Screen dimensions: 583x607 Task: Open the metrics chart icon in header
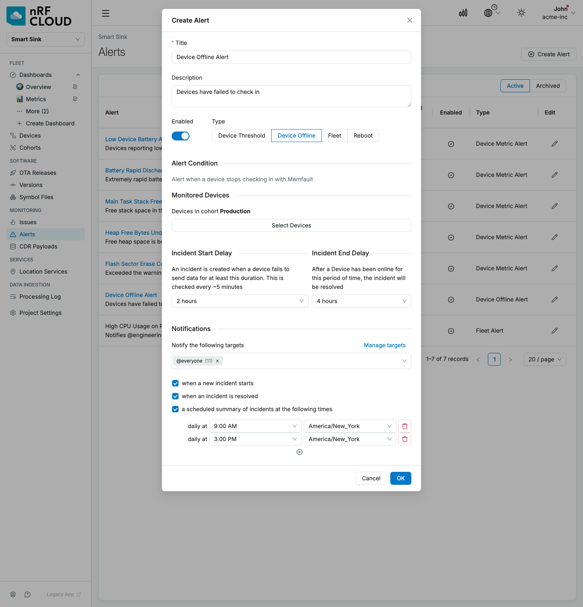[463, 13]
